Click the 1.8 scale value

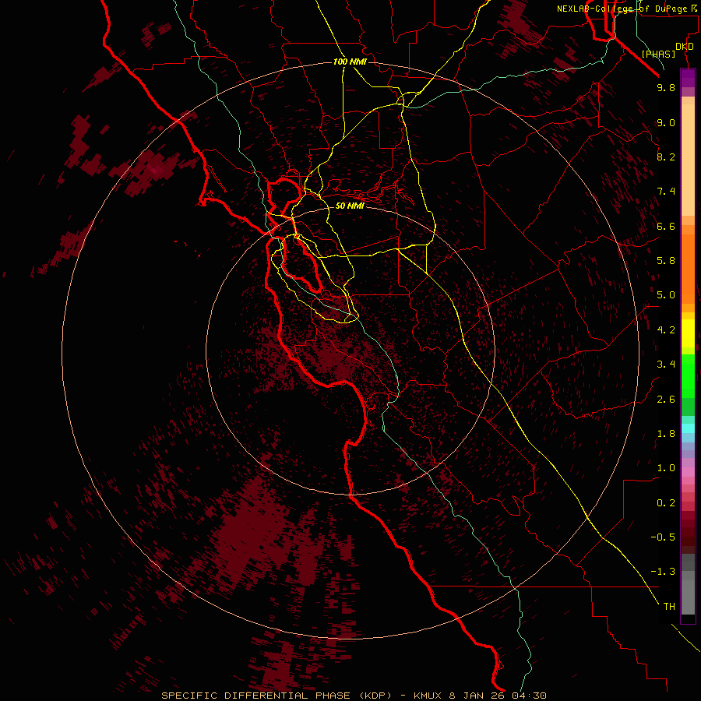pos(666,434)
